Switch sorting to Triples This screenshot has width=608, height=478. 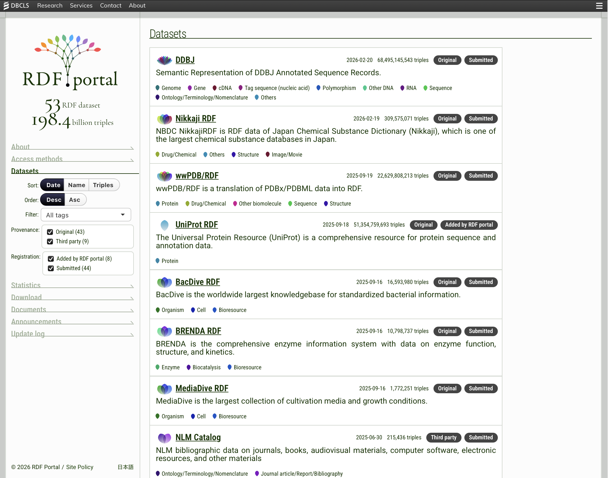[103, 185]
